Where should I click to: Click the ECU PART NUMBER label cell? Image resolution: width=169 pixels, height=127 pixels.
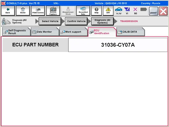pos(35,45)
